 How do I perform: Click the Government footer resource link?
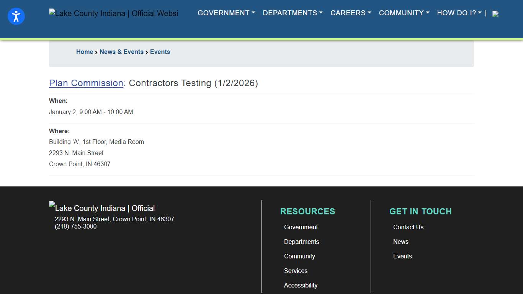301,227
